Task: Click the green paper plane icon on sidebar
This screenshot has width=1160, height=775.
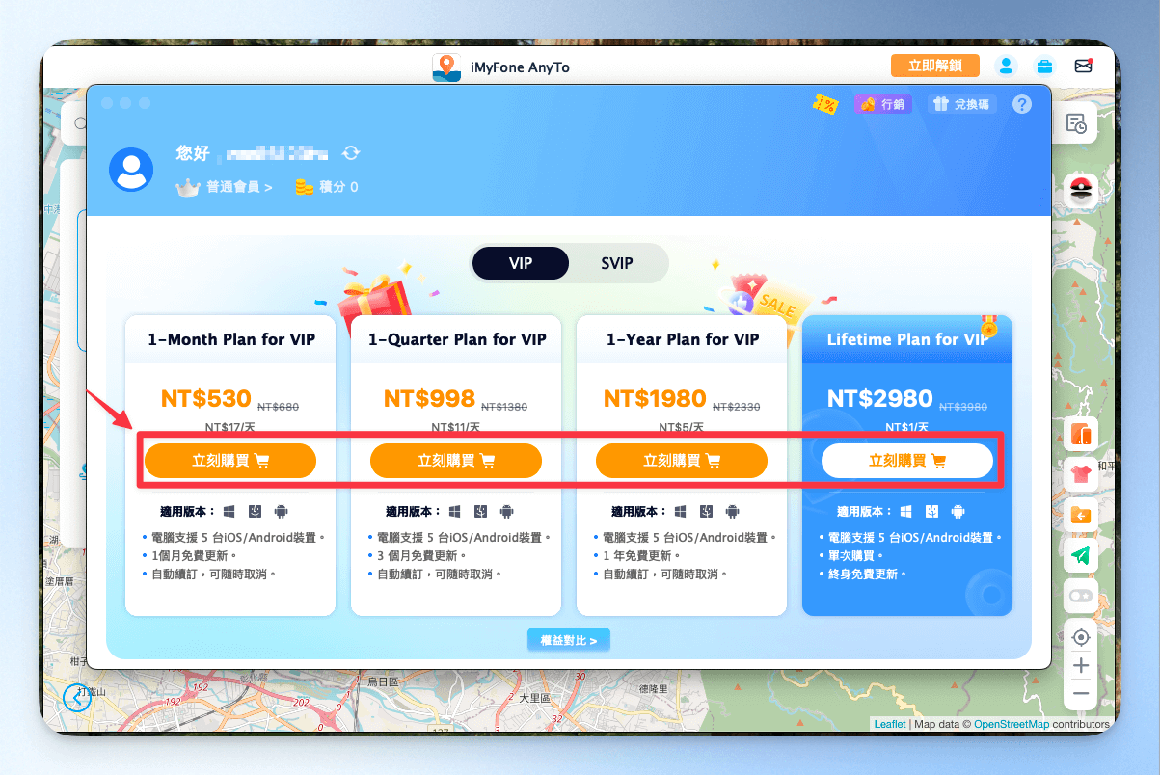Action: tap(1081, 556)
